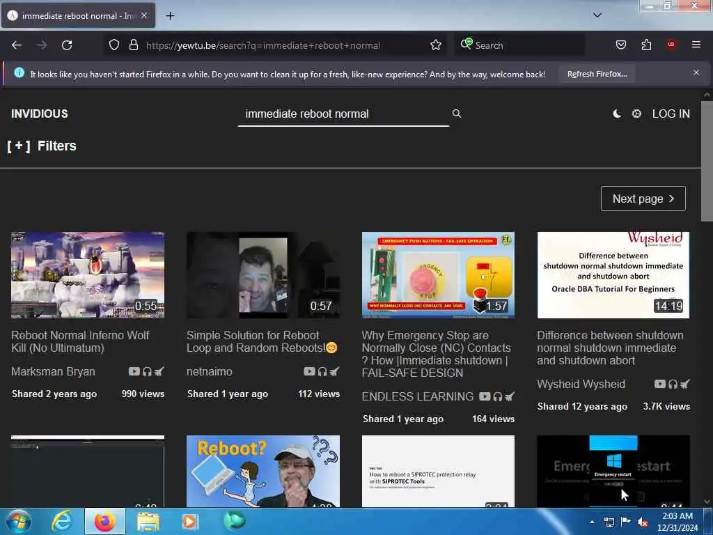YouTube icon beside ENDLESS LEARNING channel
The height and width of the screenshot is (535, 713).
tap(485, 396)
